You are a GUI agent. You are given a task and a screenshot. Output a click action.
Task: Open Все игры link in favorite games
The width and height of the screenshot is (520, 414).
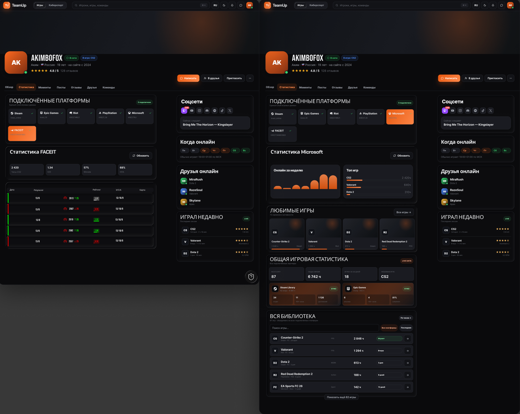pyautogui.click(x=404, y=212)
